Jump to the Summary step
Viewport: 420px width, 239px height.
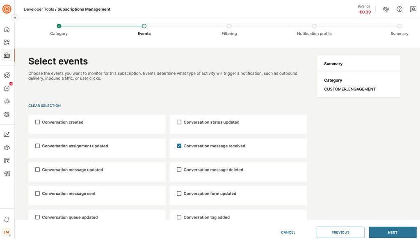click(x=399, y=26)
